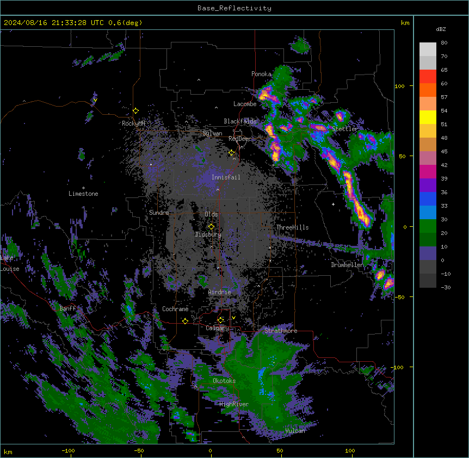Click the Blackfalds city label
The height and width of the screenshot is (458, 469).
(x=240, y=121)
